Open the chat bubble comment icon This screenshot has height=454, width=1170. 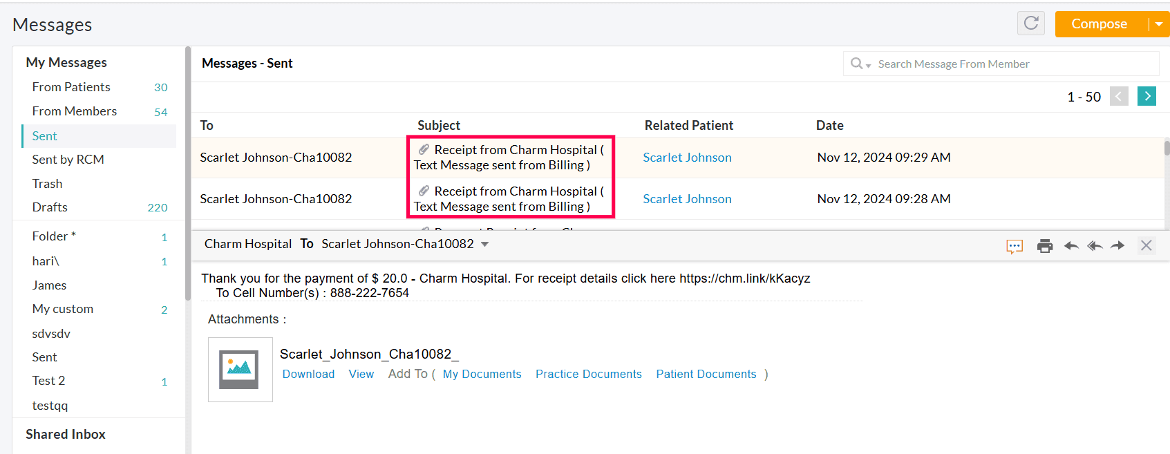(1015, 247)
